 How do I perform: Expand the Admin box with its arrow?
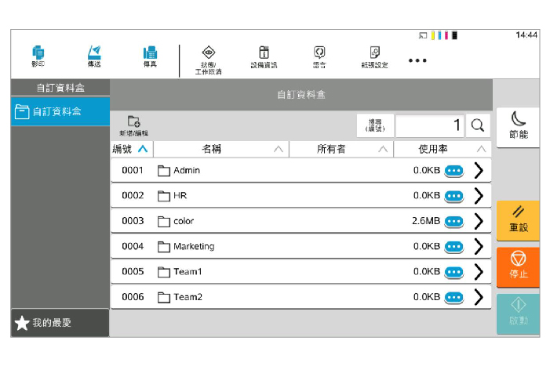pos(479,171)
